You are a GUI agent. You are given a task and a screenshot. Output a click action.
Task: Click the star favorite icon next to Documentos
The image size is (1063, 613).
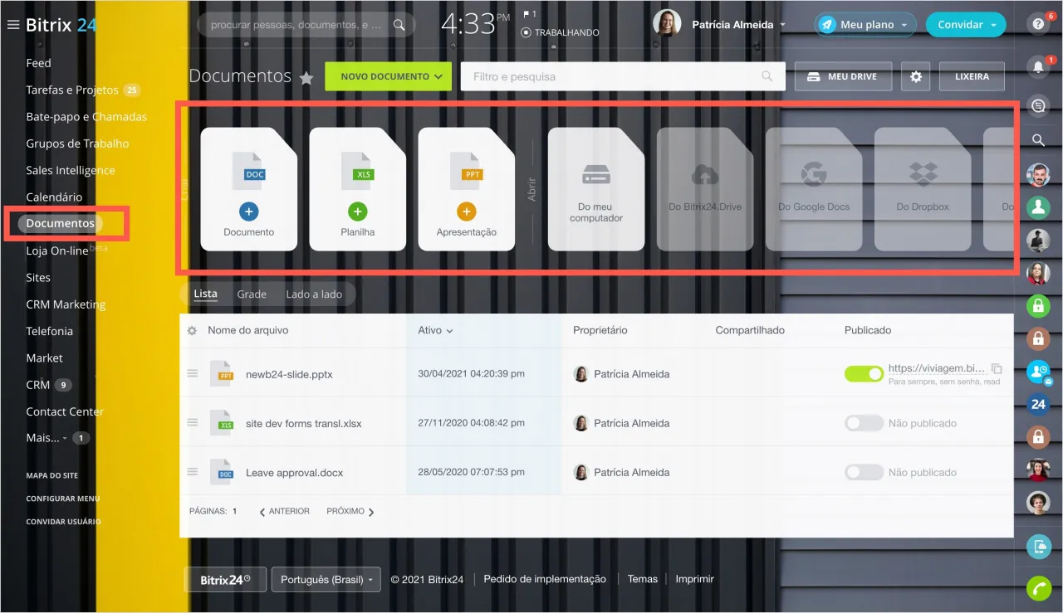pos(306,78)
